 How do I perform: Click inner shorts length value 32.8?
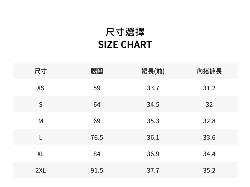tap(209, 121)
